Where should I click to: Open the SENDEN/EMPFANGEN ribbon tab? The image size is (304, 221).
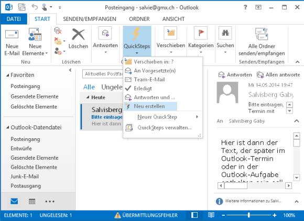(90, 19)
